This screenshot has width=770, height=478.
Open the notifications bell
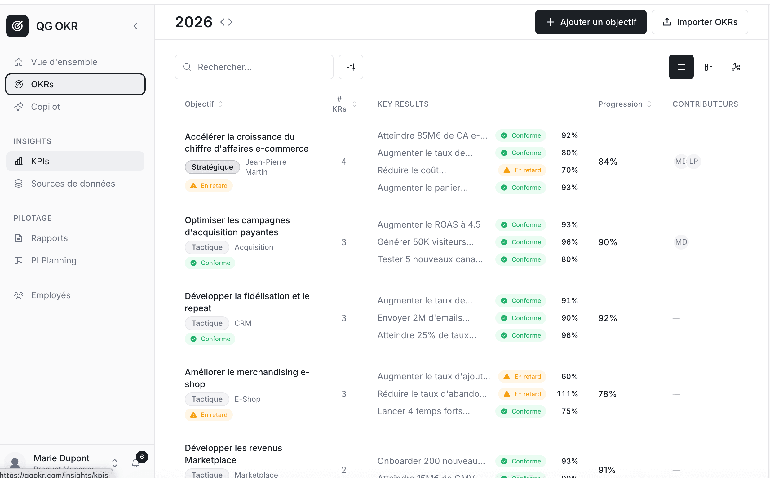pos(135,463)
